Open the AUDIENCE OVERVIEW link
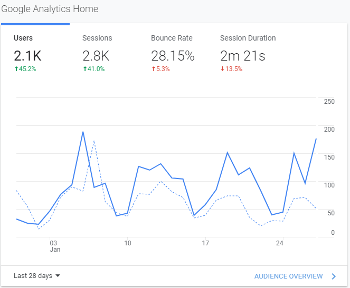This screenshot has width=350, height=288. point(288,276)
